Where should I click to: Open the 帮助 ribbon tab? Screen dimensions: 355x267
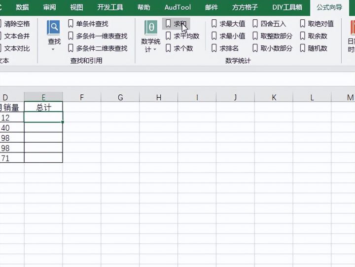pyautogui.click(x=144, y=7)
